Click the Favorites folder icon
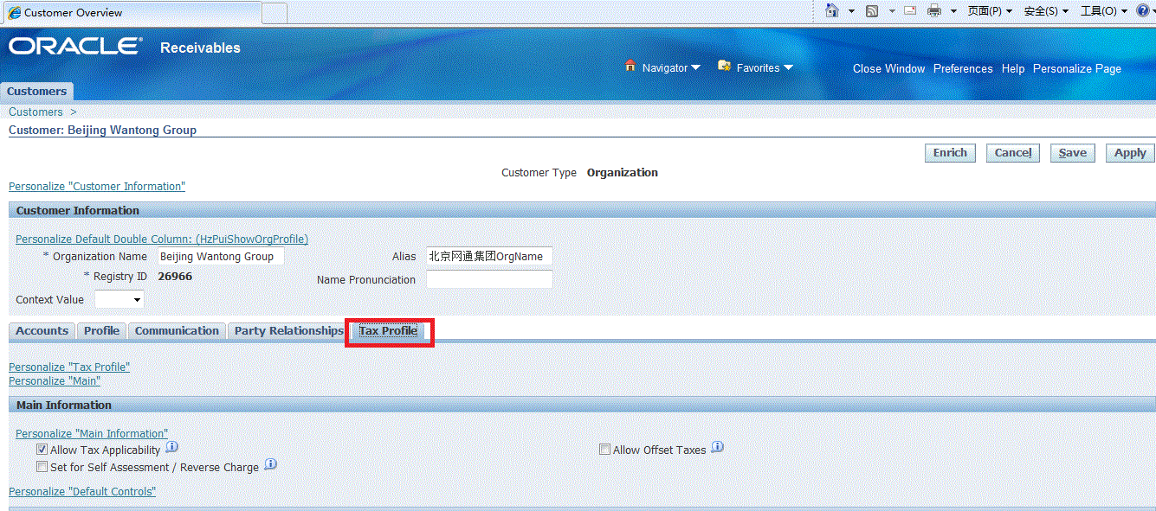 (725, 66)
